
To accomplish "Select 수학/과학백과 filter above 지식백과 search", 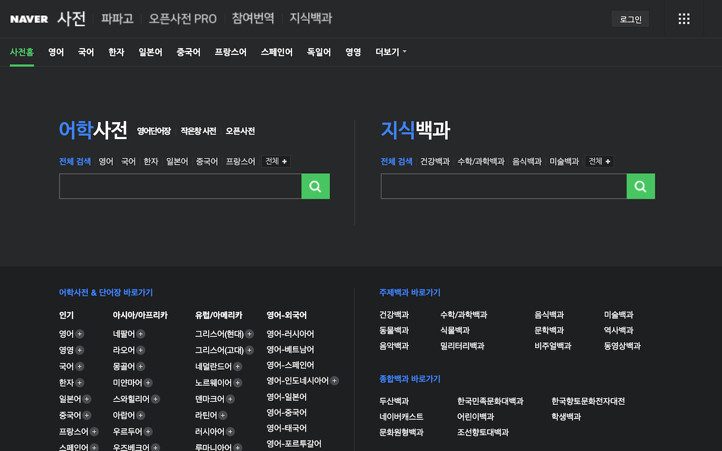I will click(481, 161).
